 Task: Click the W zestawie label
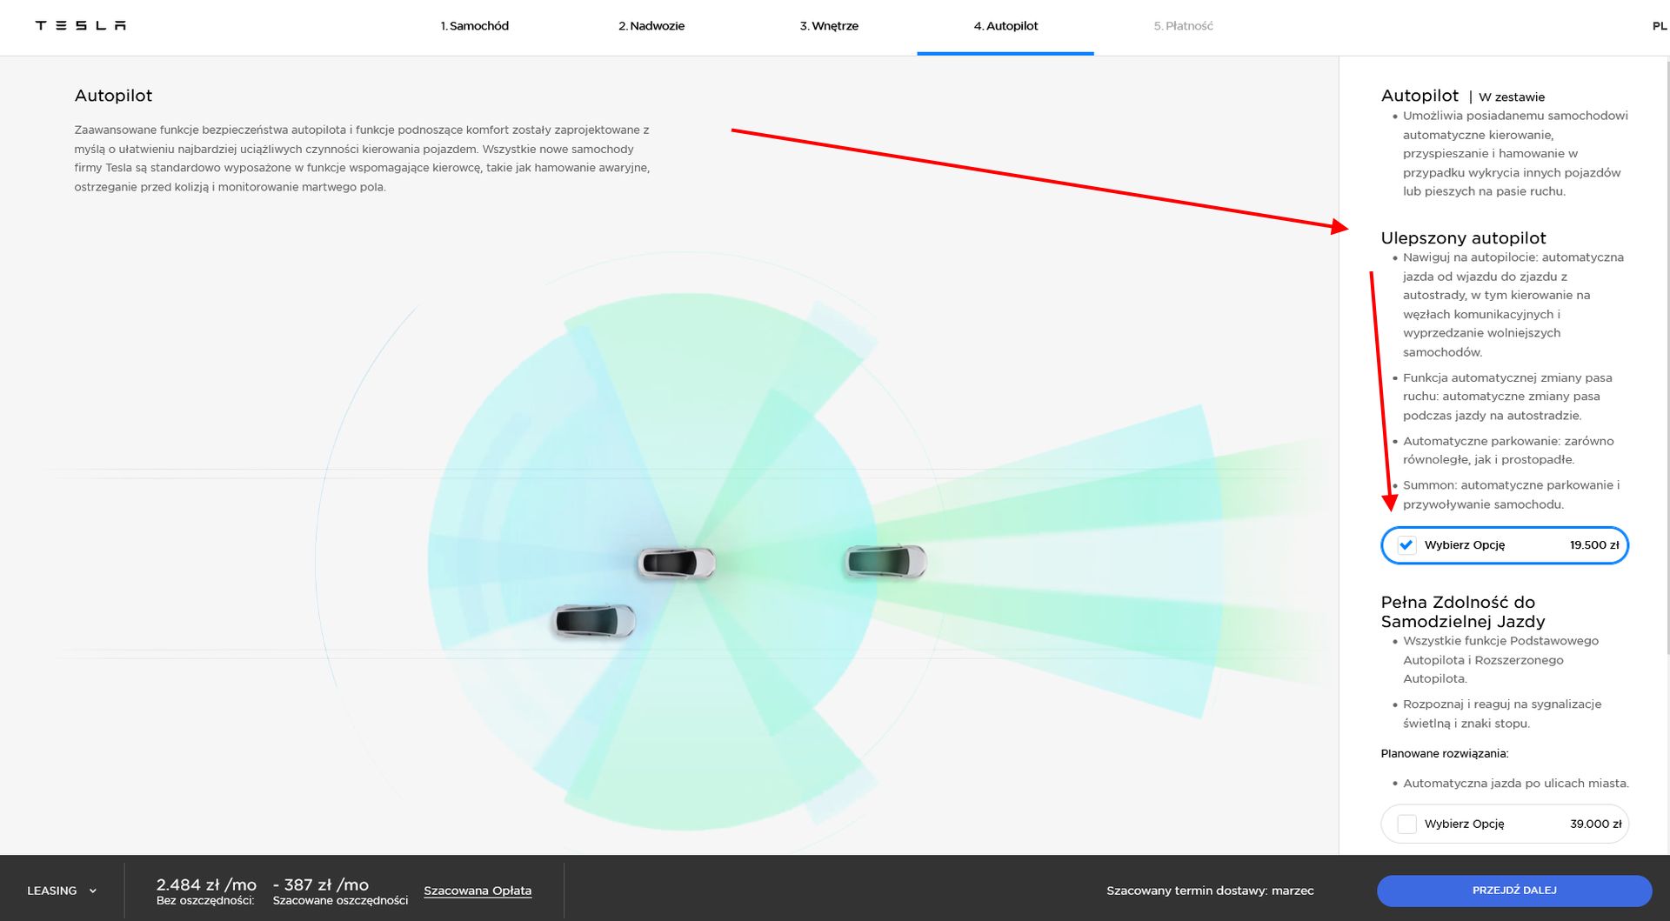coord(1512,97)
